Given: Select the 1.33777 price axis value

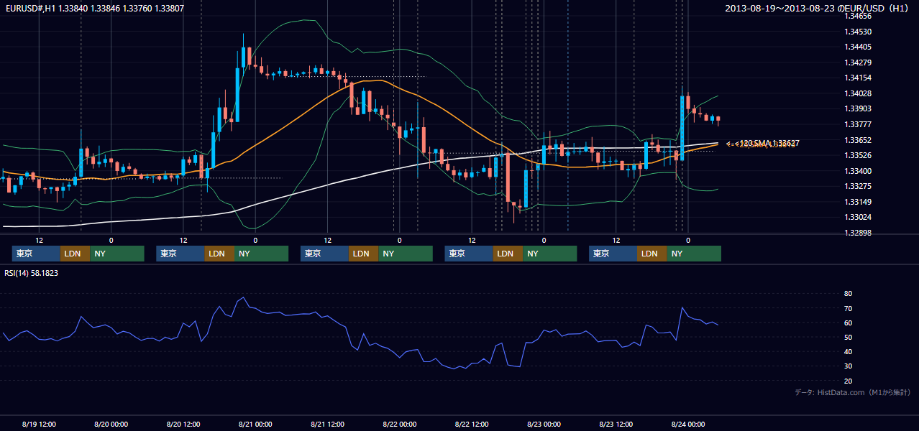Looking at the screenshot, I should (858, 124).
